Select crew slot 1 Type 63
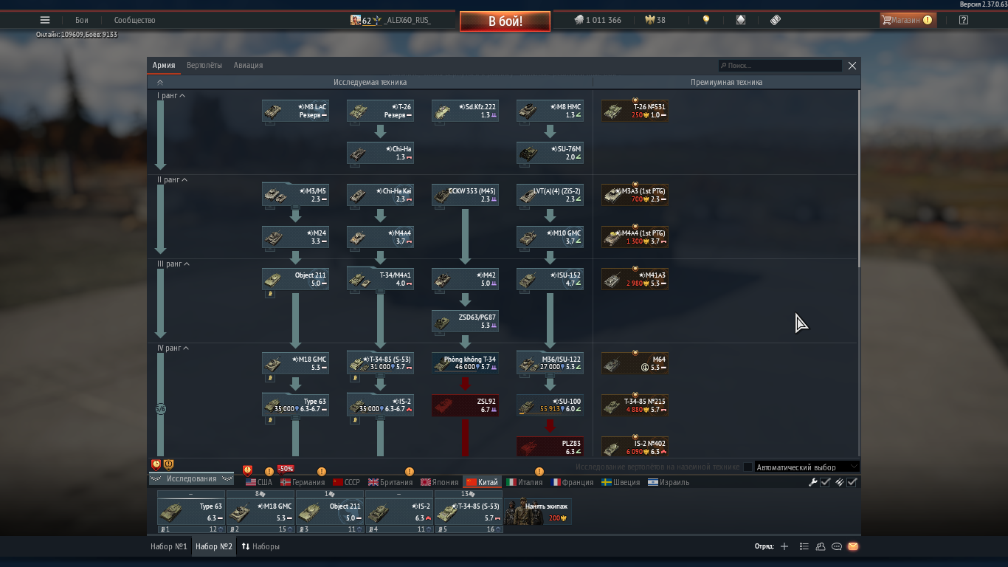1008x567 pixels. pos(191,512)
